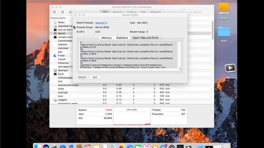The image size is (264, 148).
Task: Select the sharingd process row
Action: click(130, 92)
